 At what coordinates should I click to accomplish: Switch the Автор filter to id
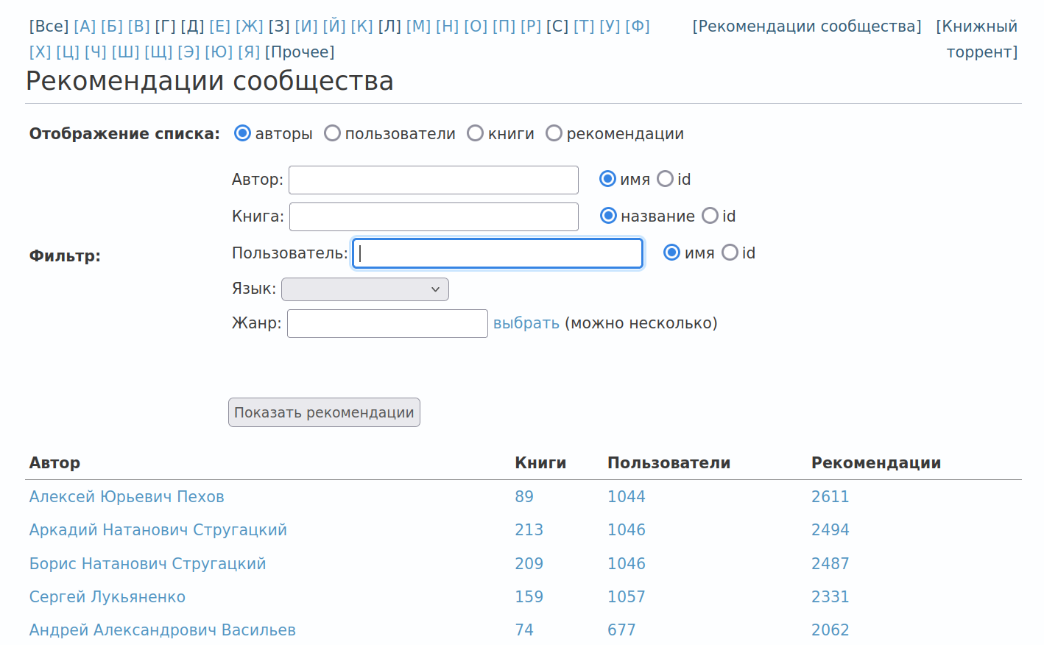click(666, 179)
